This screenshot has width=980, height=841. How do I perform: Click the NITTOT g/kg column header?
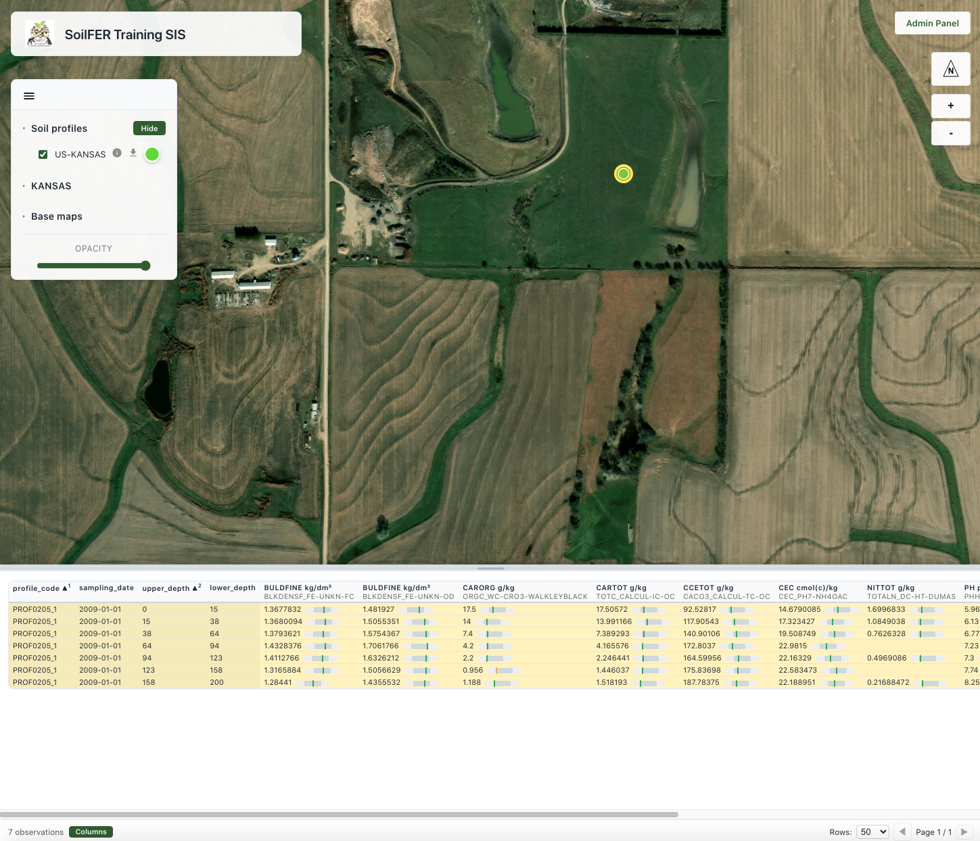click(912, 592)
